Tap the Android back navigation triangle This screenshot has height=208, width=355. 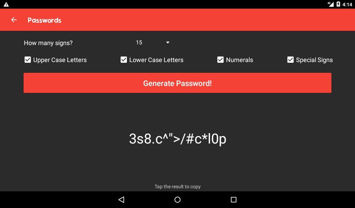click(x=121, y=200)
